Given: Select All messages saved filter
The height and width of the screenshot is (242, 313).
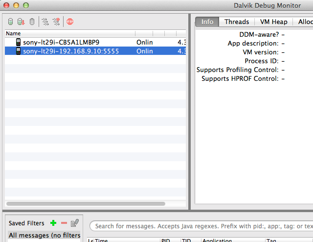Looking at the screenshot, I should pyautogui.click(x=44, y=235).
